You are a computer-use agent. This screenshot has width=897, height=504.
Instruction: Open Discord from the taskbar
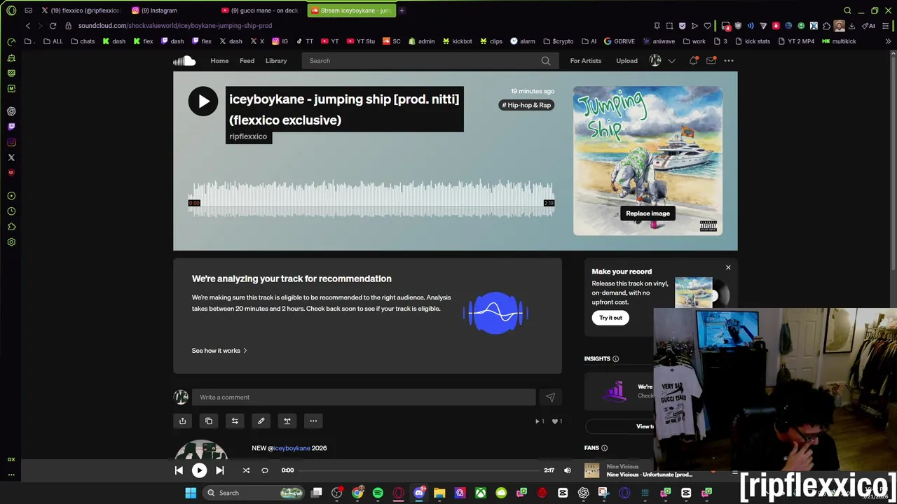[419, 493]
